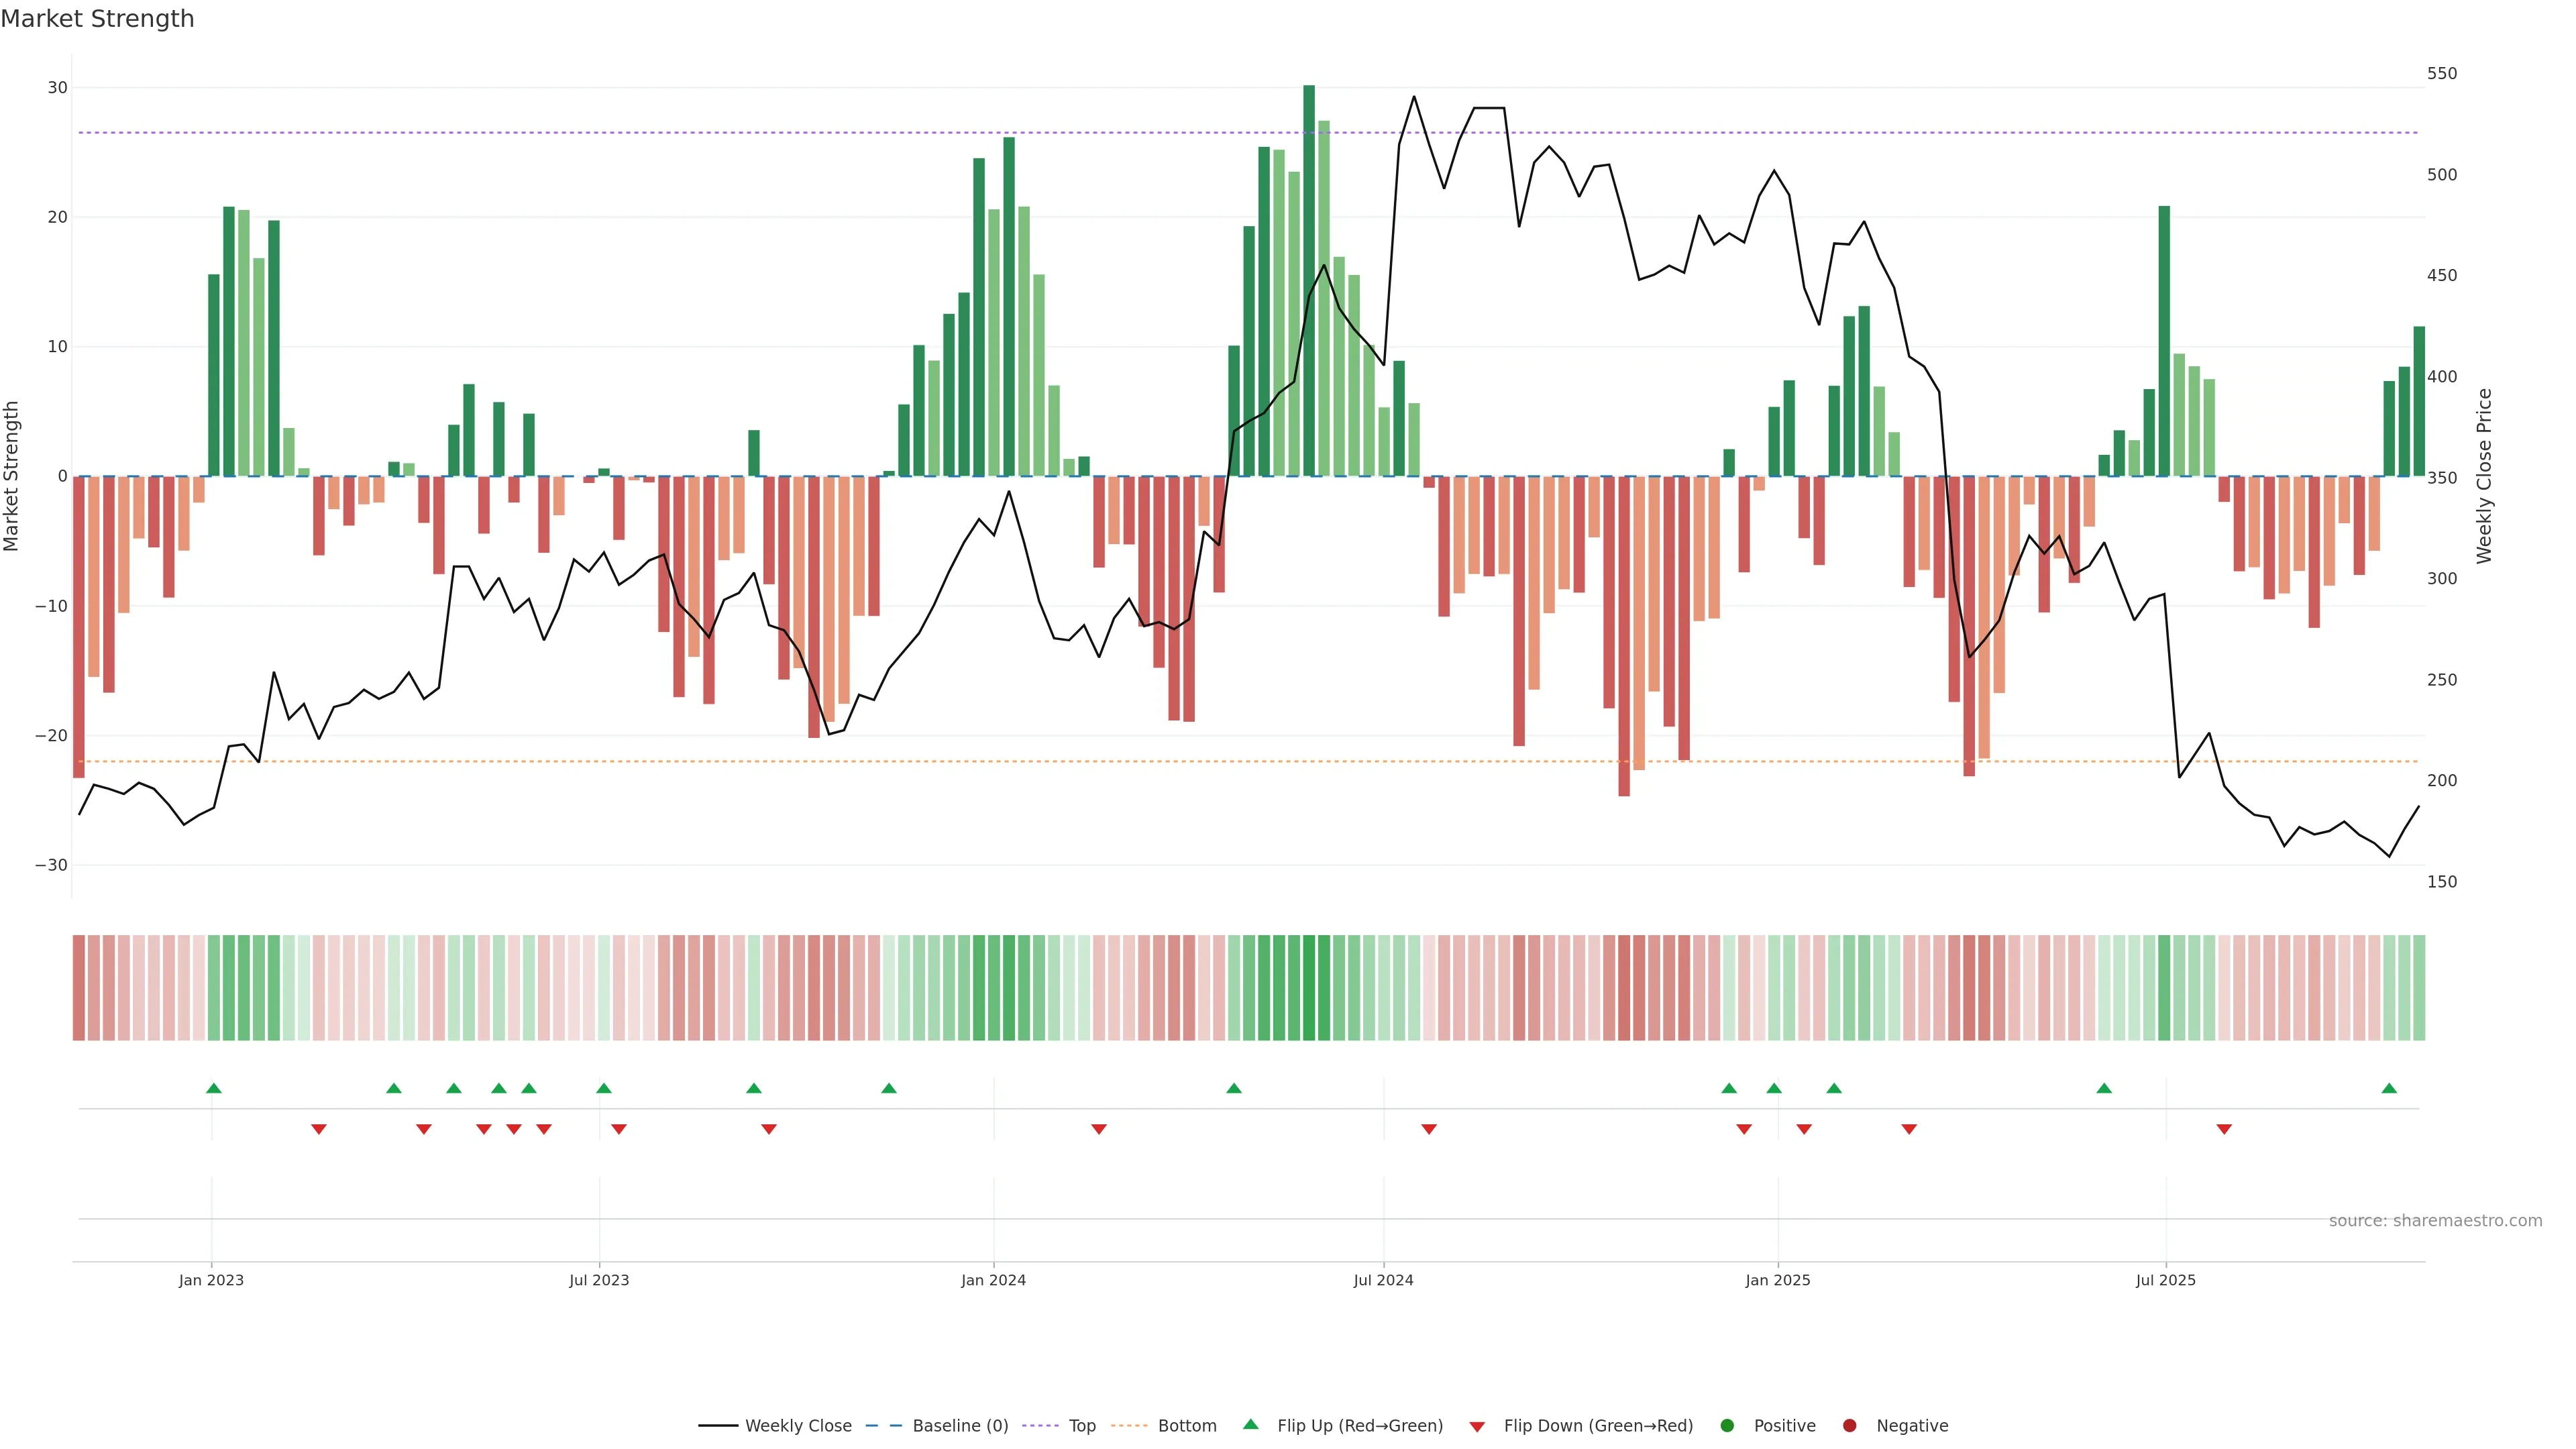Click the Flip Down red triangle legend icon
The width and height of the screenshot is (2576, 1449).
coord(1477,1426)
